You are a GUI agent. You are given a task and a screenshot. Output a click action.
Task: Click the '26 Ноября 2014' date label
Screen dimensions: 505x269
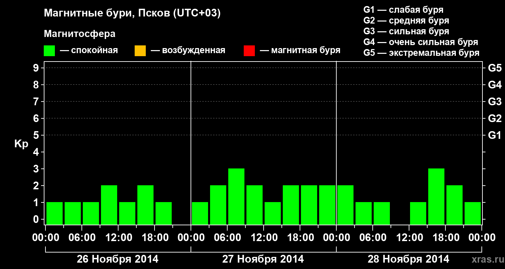[117, 259]
